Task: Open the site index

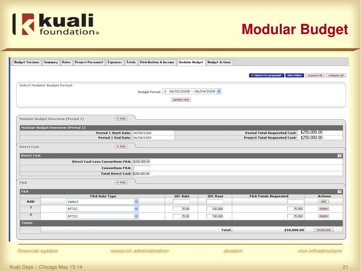Action: point(294,76)
